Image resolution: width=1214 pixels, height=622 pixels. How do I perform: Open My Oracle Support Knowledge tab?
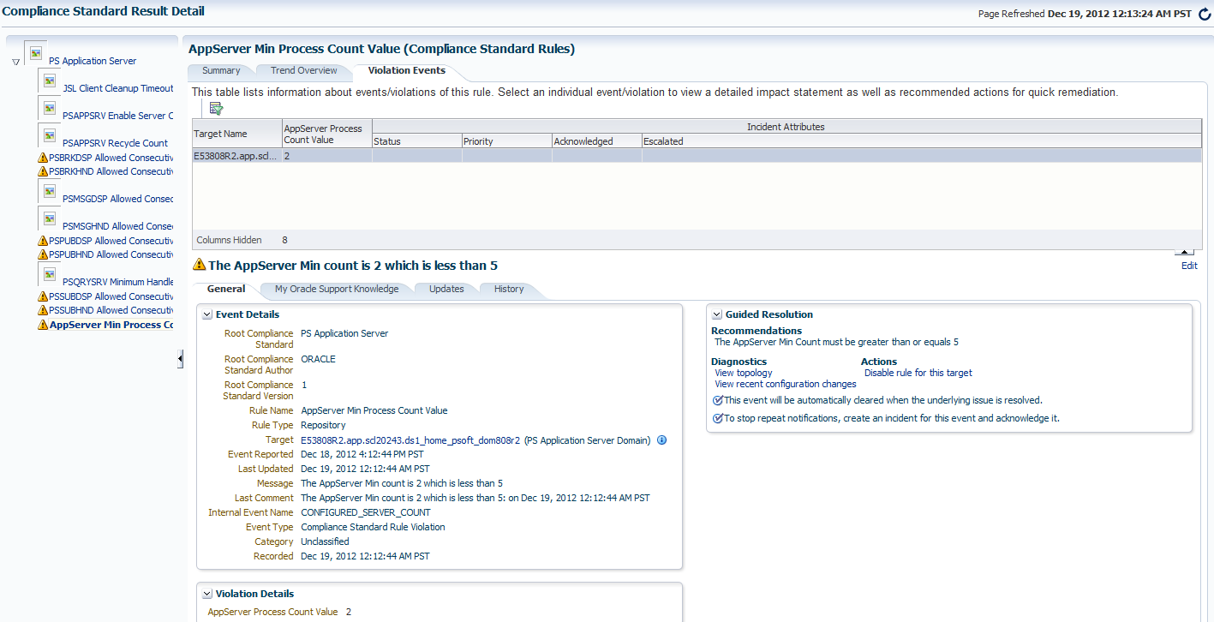(337, 289)
